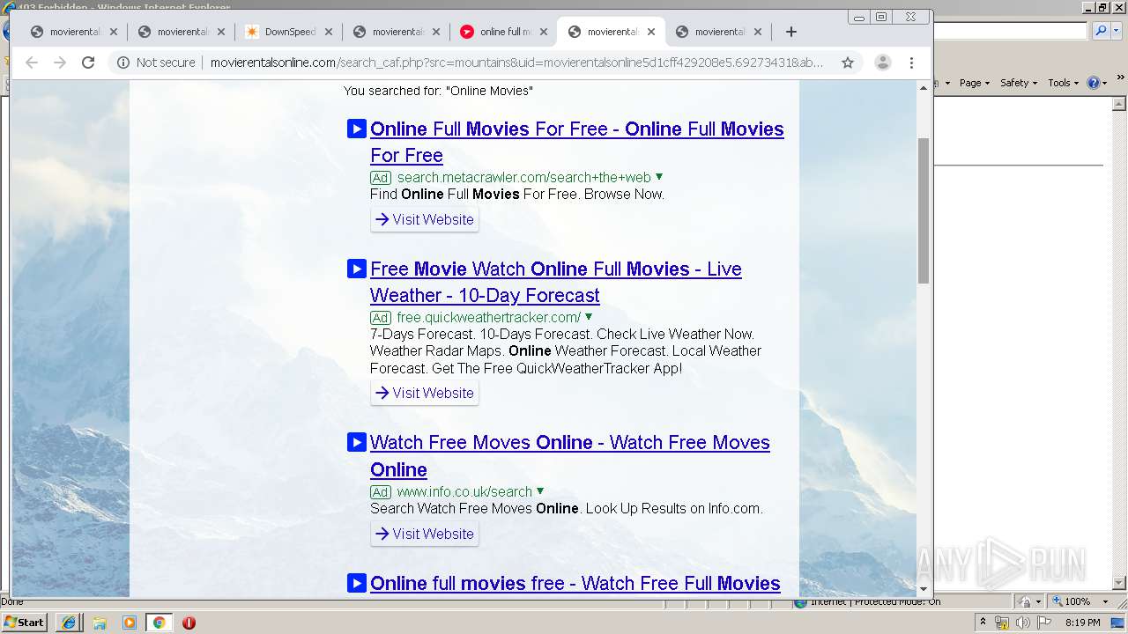Viewport: 1128px width, 634px height.
Task: Click play icon beside Free Movie Watch
Action: [x=356, y=269]
